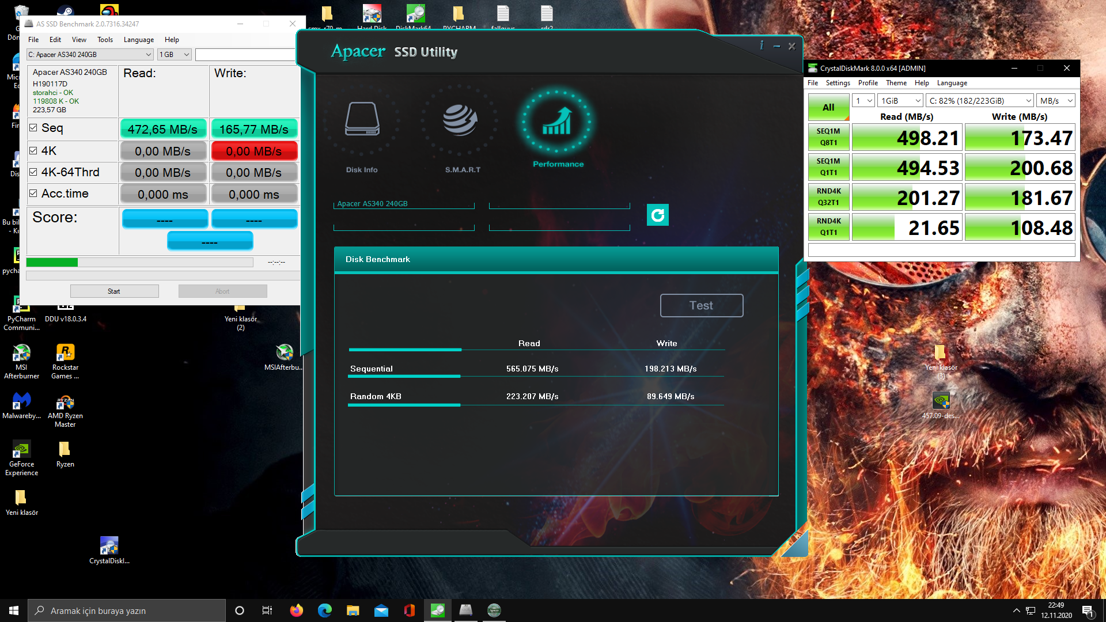
Task: Open the MSIAfterburner installer icon
Action: coord(284,357)
